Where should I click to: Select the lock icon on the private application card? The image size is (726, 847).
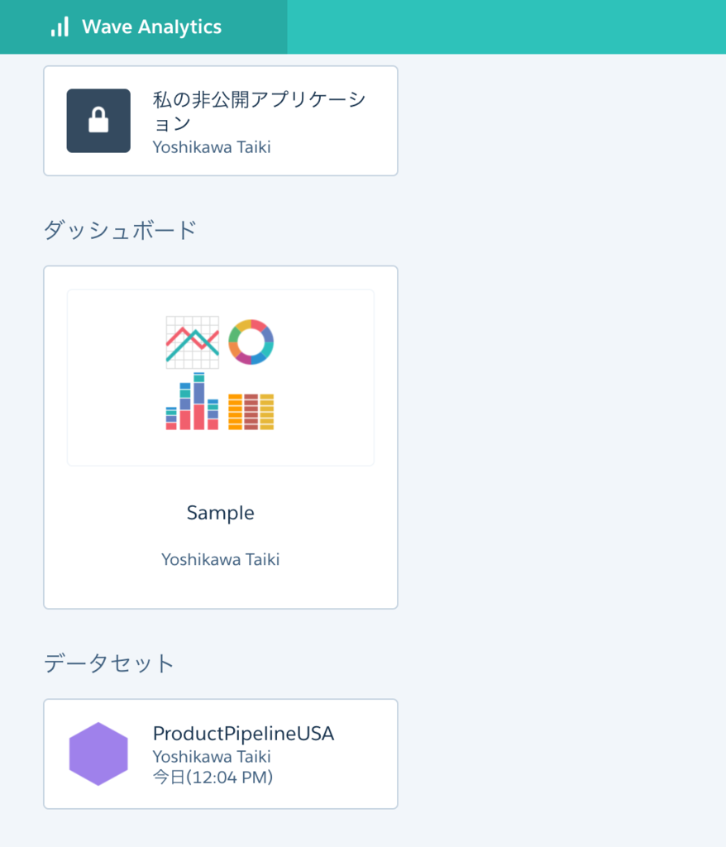point(98,120)
